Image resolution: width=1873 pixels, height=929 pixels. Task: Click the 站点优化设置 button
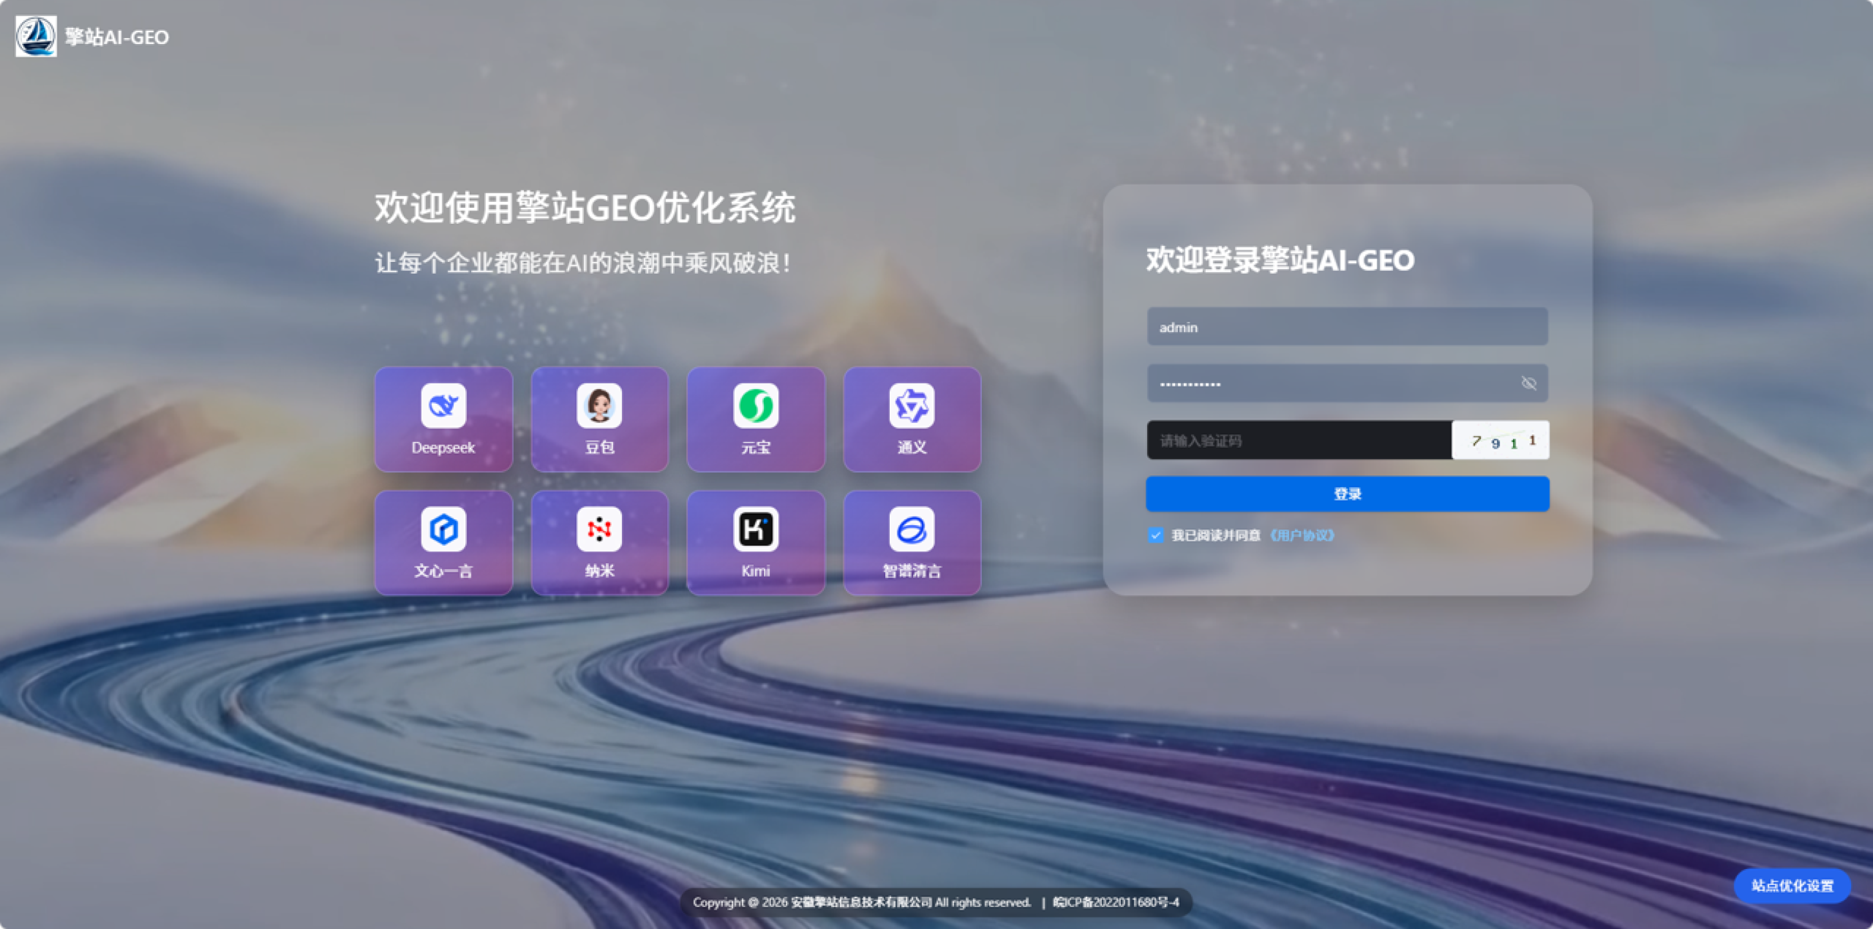click(1792, 885)
